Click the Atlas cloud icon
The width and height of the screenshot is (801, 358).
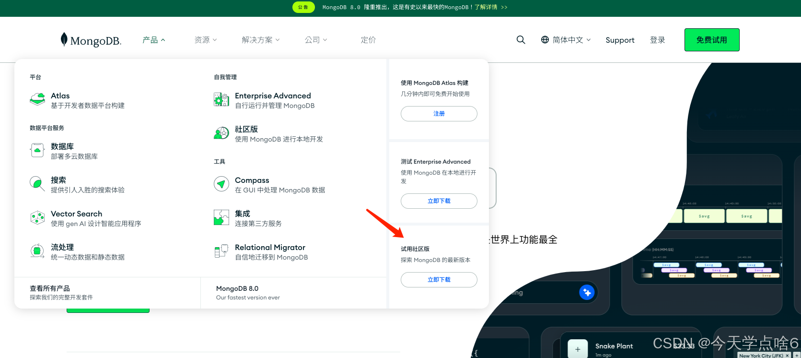(x=37, y=100)
